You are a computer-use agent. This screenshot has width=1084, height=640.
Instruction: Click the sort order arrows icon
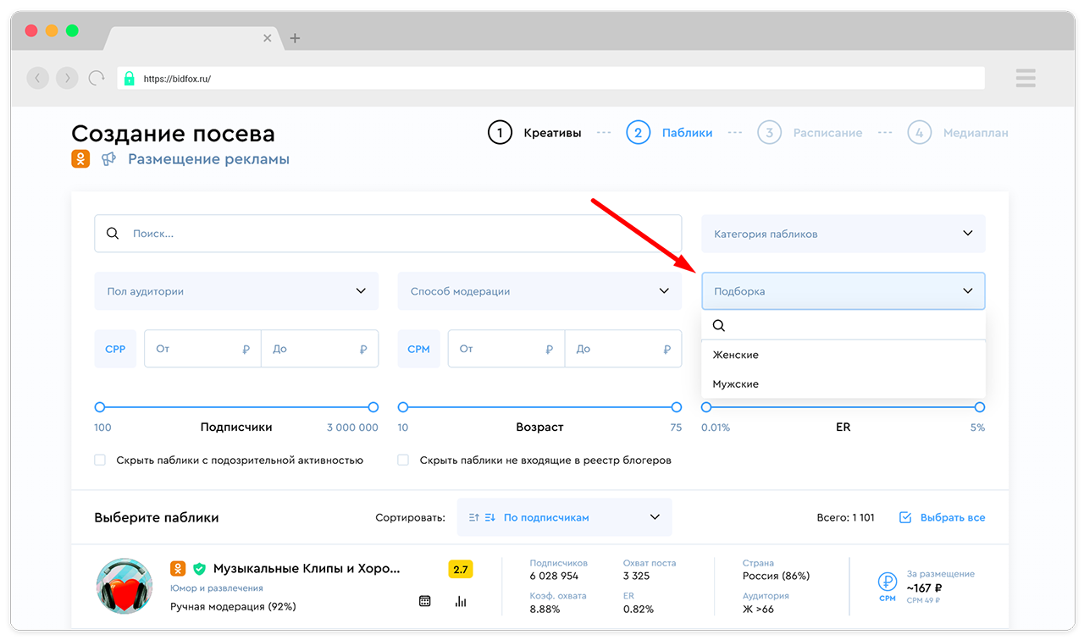(x=482, y=517)
